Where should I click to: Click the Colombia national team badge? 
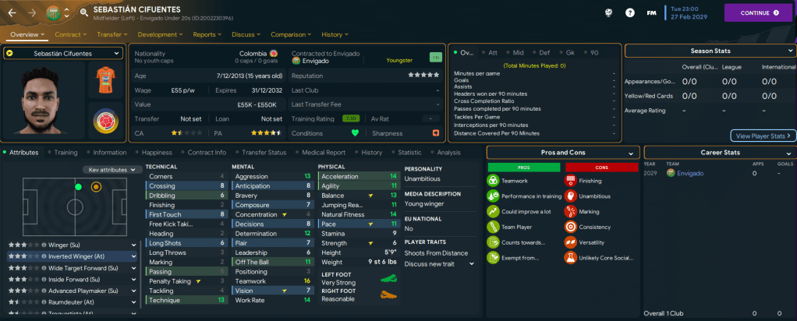tap(103, 120)
